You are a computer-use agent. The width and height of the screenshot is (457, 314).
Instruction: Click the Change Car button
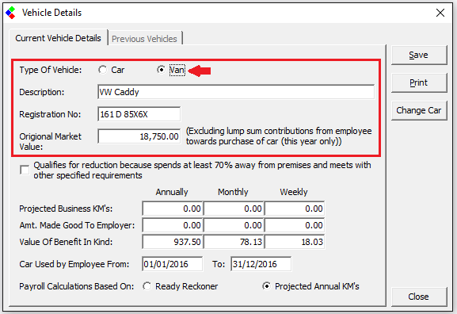click(x=418, y=110)
